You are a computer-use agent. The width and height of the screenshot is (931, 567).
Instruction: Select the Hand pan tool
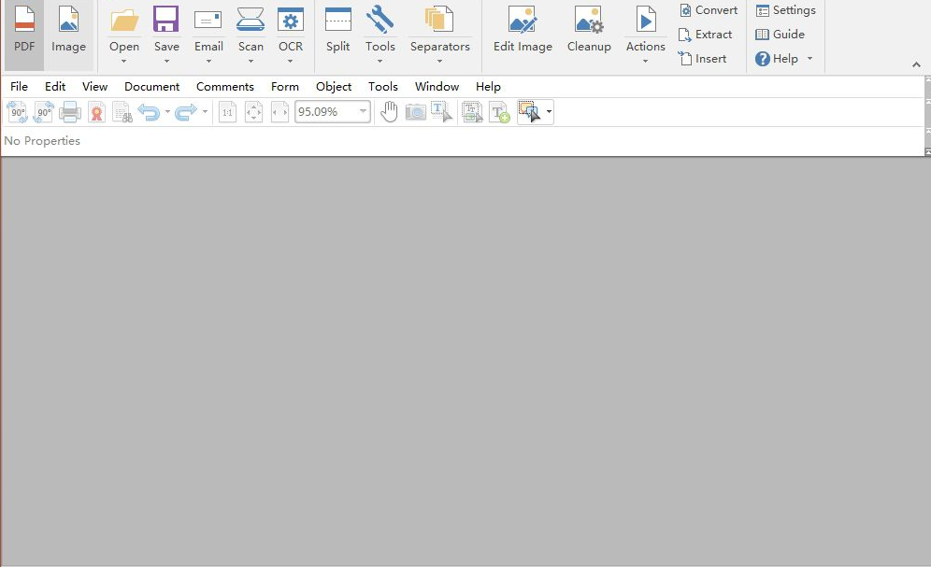[389, 111]
